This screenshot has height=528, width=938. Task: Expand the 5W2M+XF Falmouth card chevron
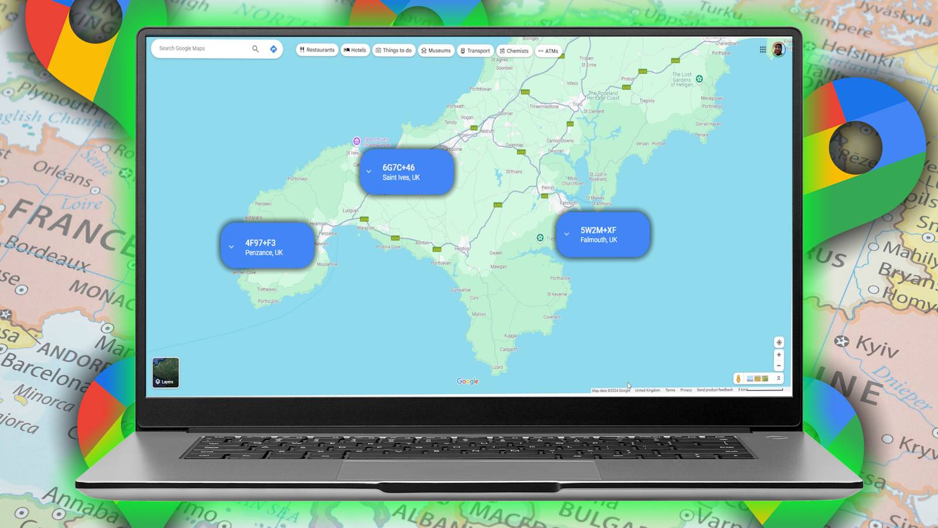click(567, 234)
